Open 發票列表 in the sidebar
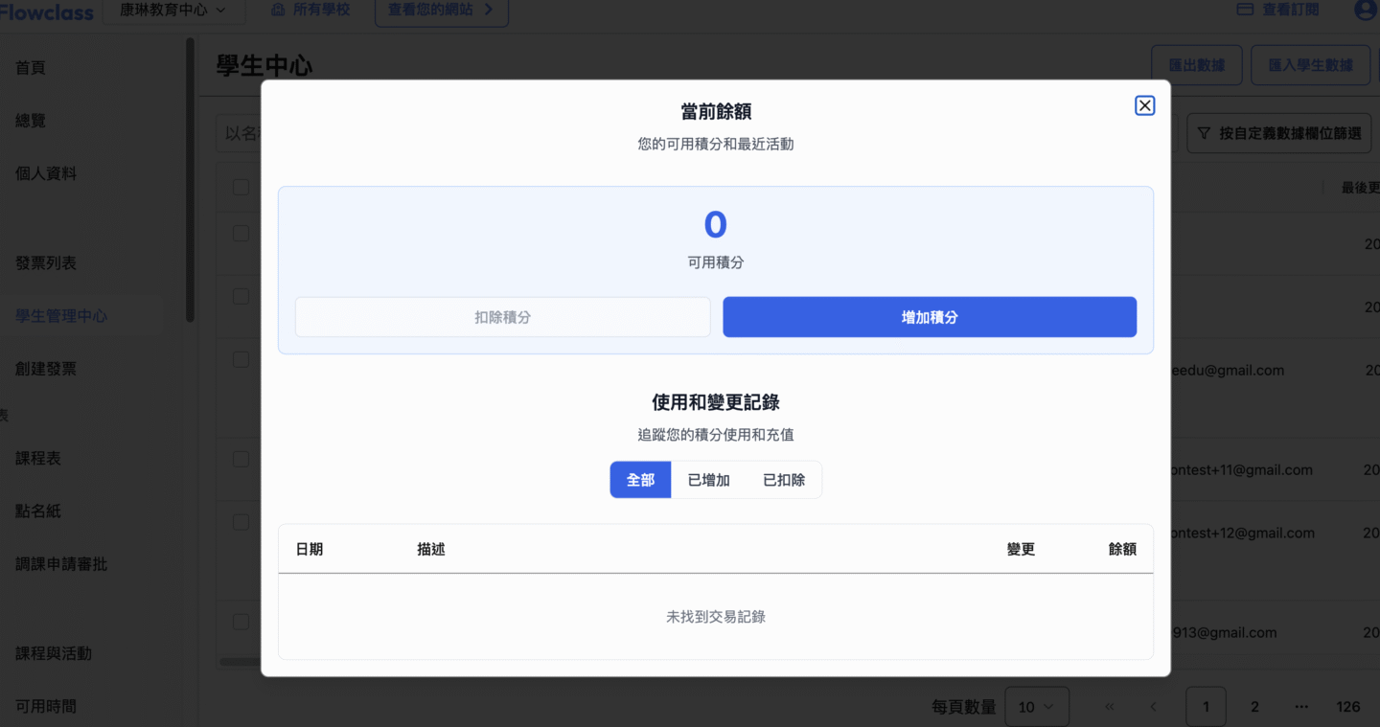The width and height of the screenshot is (1380, 727). (46, 262)
